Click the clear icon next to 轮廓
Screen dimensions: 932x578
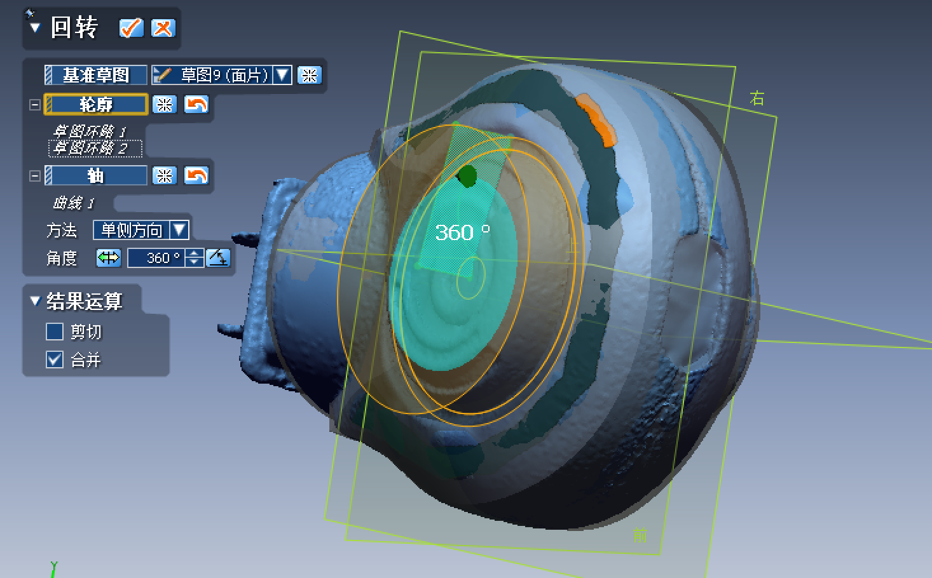click(x=165, y=104)
